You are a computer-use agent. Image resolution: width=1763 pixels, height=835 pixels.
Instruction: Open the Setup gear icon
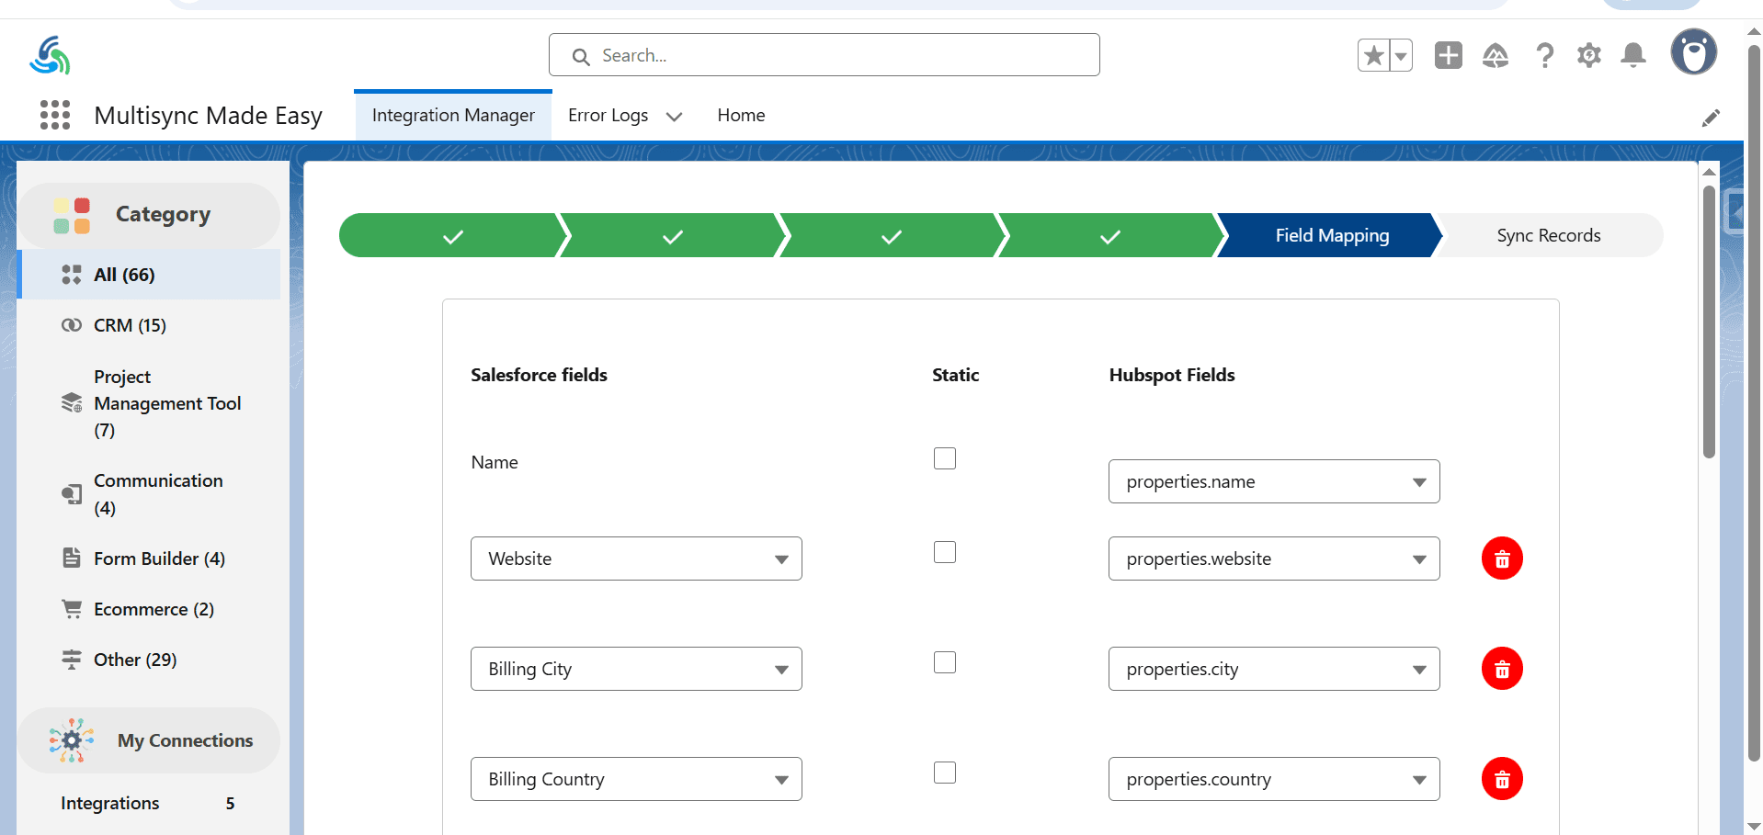point(1588,55)
